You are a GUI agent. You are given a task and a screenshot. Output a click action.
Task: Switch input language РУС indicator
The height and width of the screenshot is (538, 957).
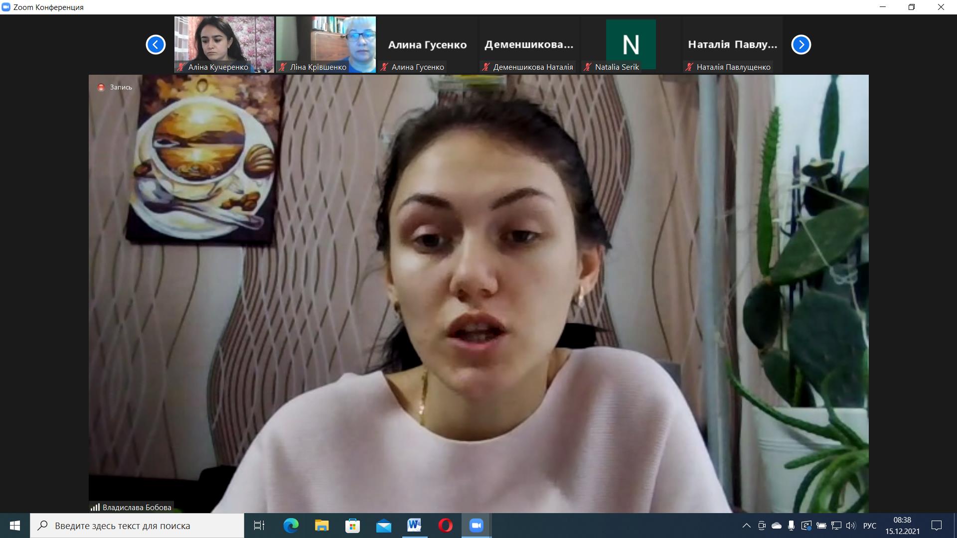pos(870,526)
